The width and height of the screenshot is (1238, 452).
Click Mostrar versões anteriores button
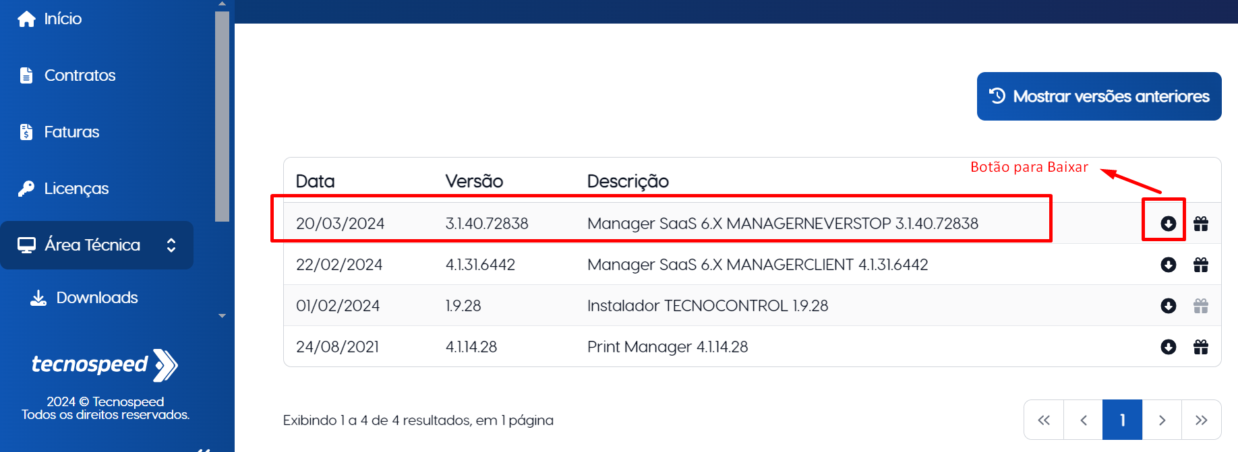point(1099,96)
